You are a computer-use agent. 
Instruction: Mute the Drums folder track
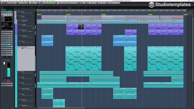pos(18,16)
